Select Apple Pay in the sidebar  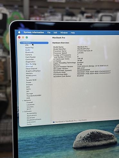coord(29,48)
